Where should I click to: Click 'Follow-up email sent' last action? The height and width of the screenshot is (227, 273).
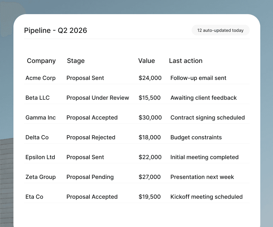[x=198, y=78]
